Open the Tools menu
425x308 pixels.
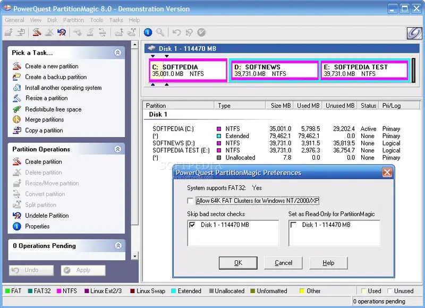pyautogui.click(x=97, y=20)
